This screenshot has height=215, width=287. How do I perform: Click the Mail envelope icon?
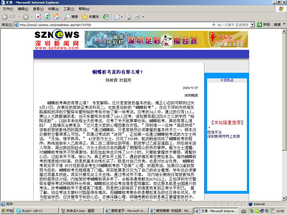coord(117,17)
